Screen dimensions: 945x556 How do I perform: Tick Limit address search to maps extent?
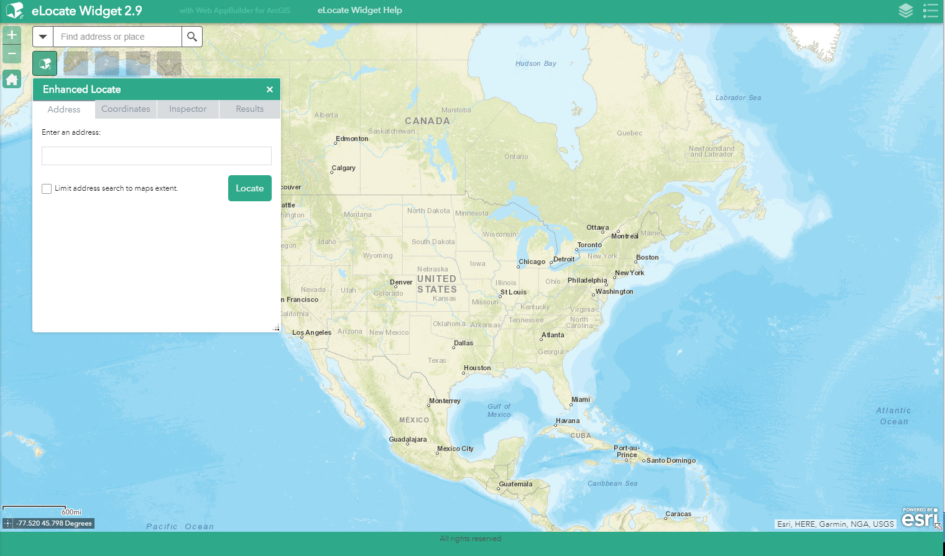(47, 189)
